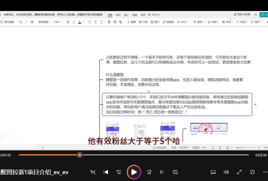Seek the video progress bar handle
Viewport: 268px width, 181px height.
80,155
